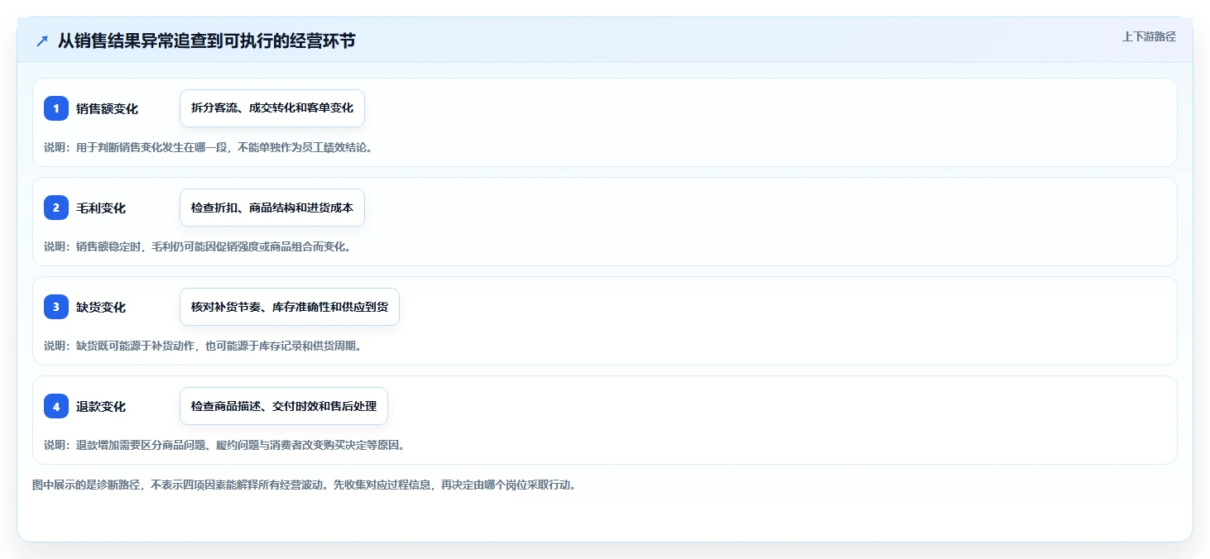Click the step 4 number badge
Screen dimensions: 1210x559
(56, 406)
